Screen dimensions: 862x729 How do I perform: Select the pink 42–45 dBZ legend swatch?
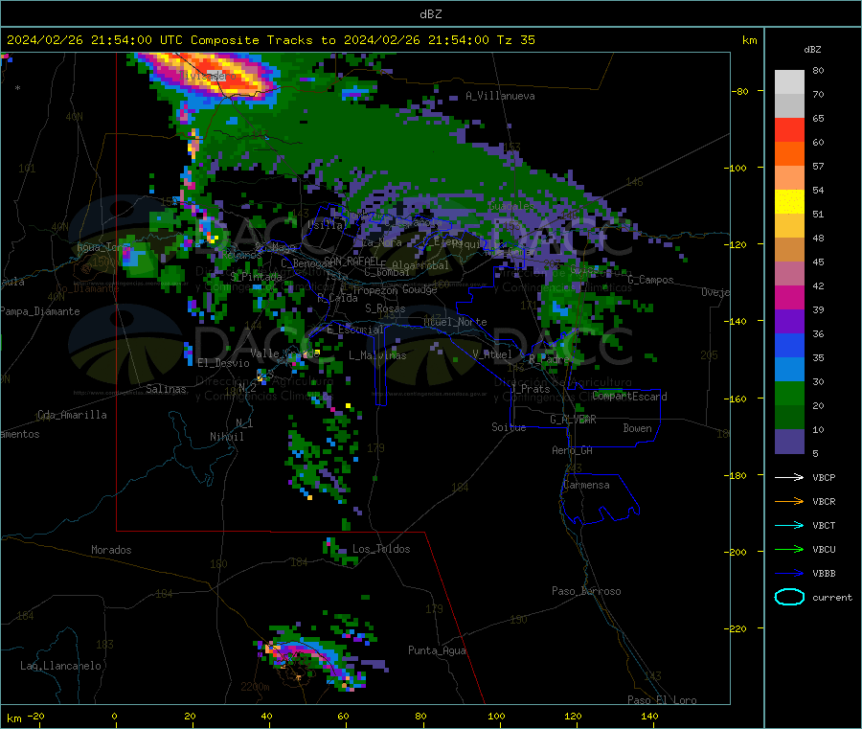[x=789, y=274]
